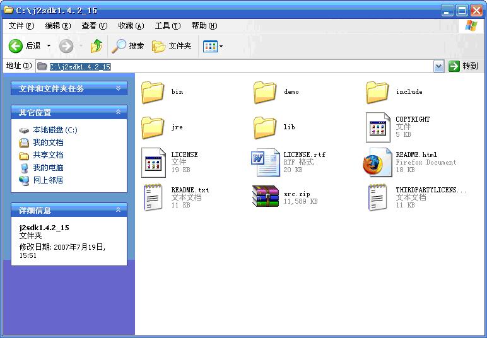Click the Network Neighborhood icon in sidebar
The height and width of the screenshot is (338, 487).
24,180
